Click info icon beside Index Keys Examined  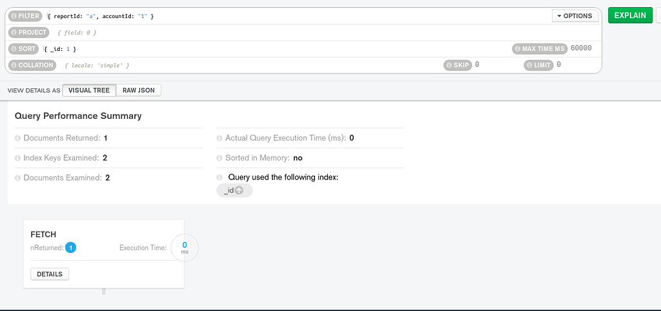pos(17,158)
